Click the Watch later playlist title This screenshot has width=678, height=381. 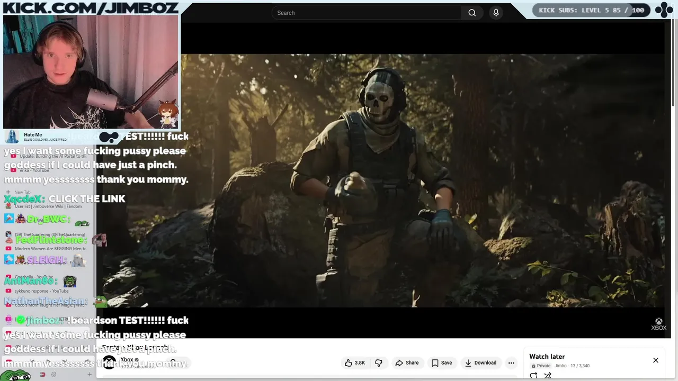[547, 357]
